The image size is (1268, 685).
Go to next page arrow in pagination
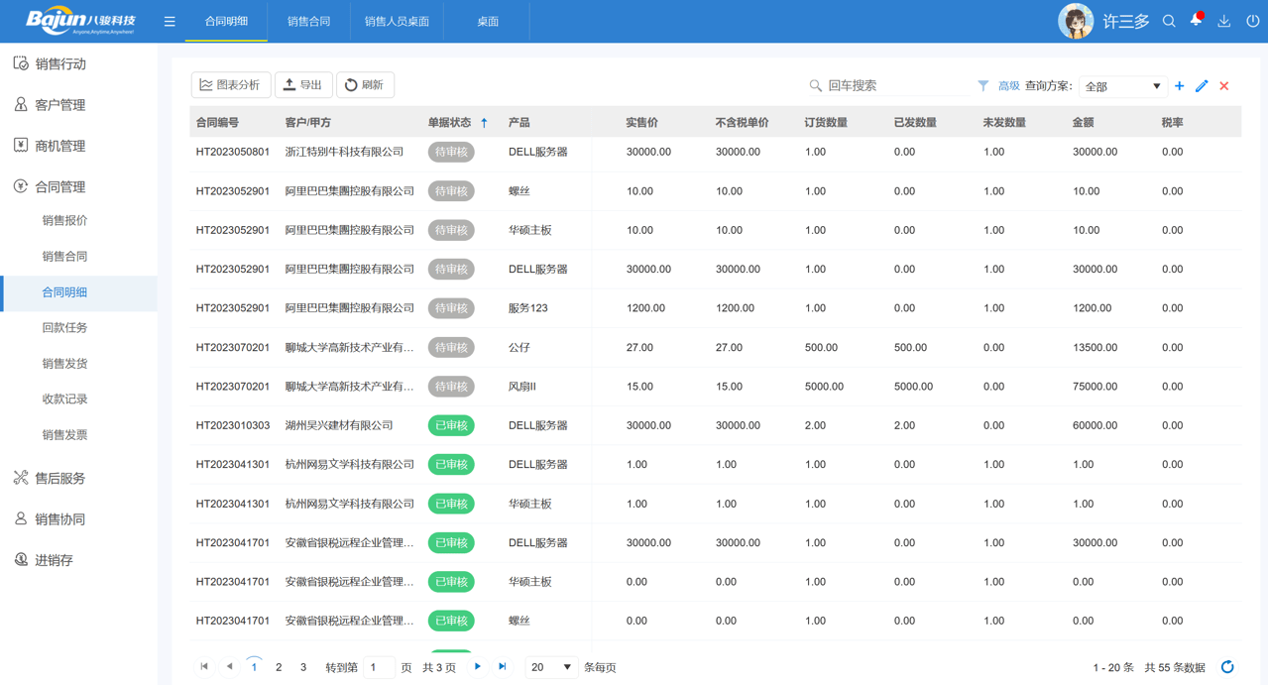pos(478,667)
